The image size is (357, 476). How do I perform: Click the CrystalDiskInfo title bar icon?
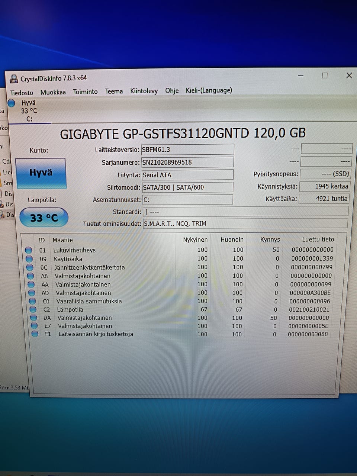(14, 79)
